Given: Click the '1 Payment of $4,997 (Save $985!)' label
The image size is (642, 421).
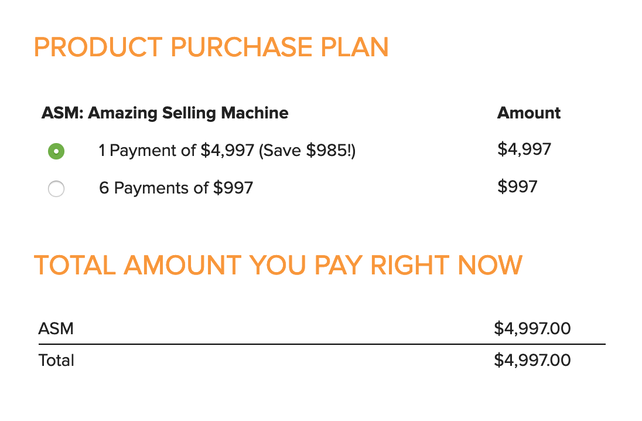Looking at the screenshot, I should click(227, 151).
